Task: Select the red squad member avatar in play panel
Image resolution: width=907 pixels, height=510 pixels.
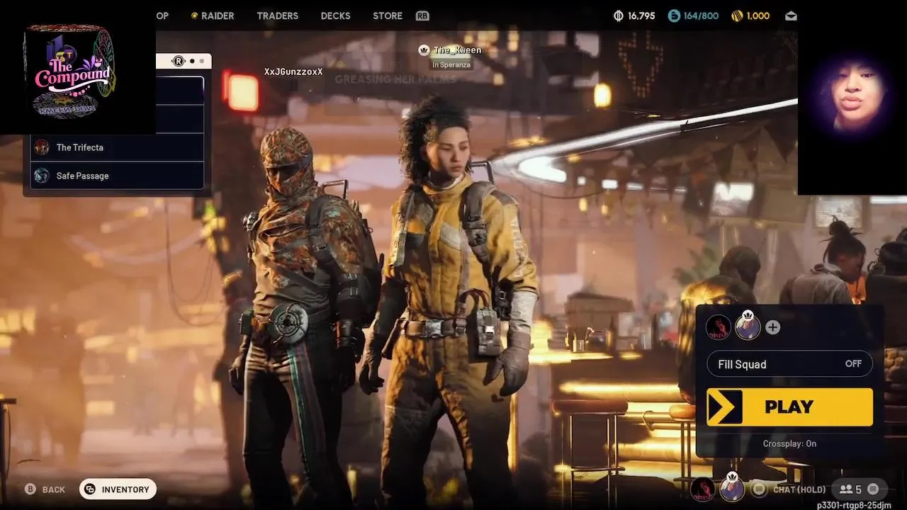Action: (719, 327)
